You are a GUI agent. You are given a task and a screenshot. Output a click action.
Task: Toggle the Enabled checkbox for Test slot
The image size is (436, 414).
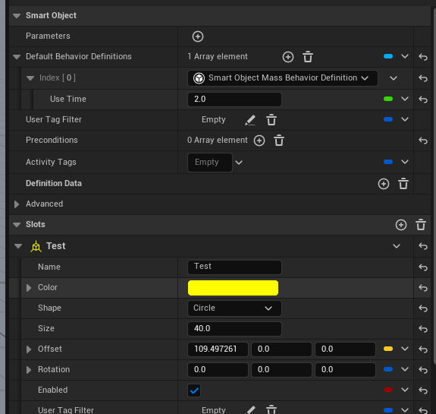(194, 390)
